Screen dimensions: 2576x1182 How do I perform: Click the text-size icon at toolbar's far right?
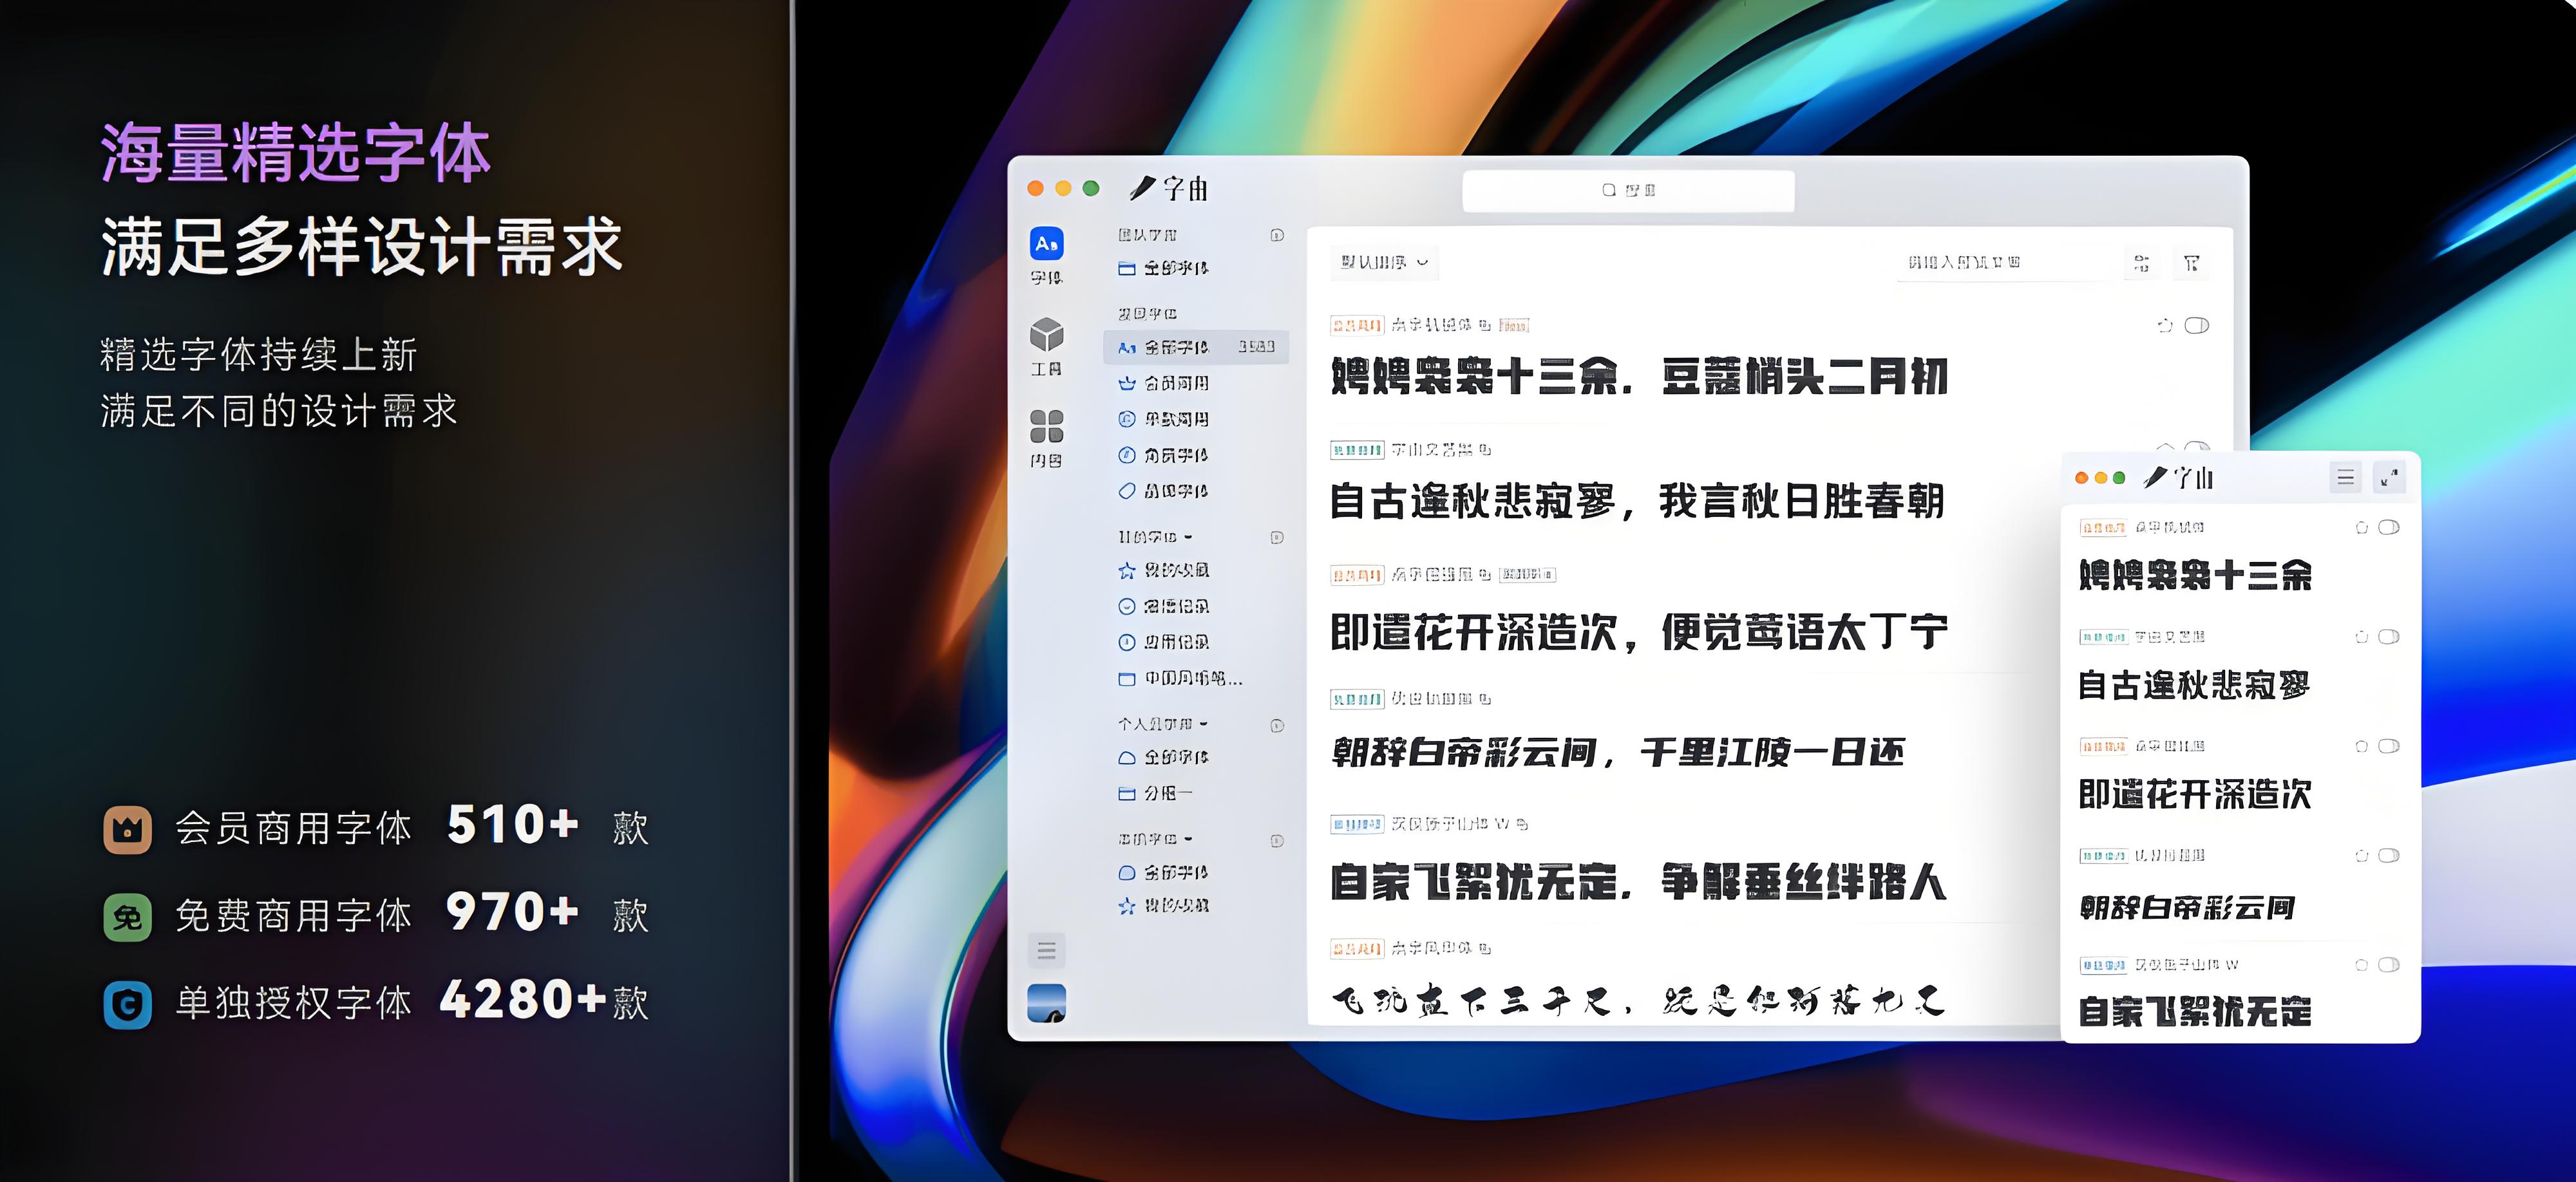(x=2191, y=263)
